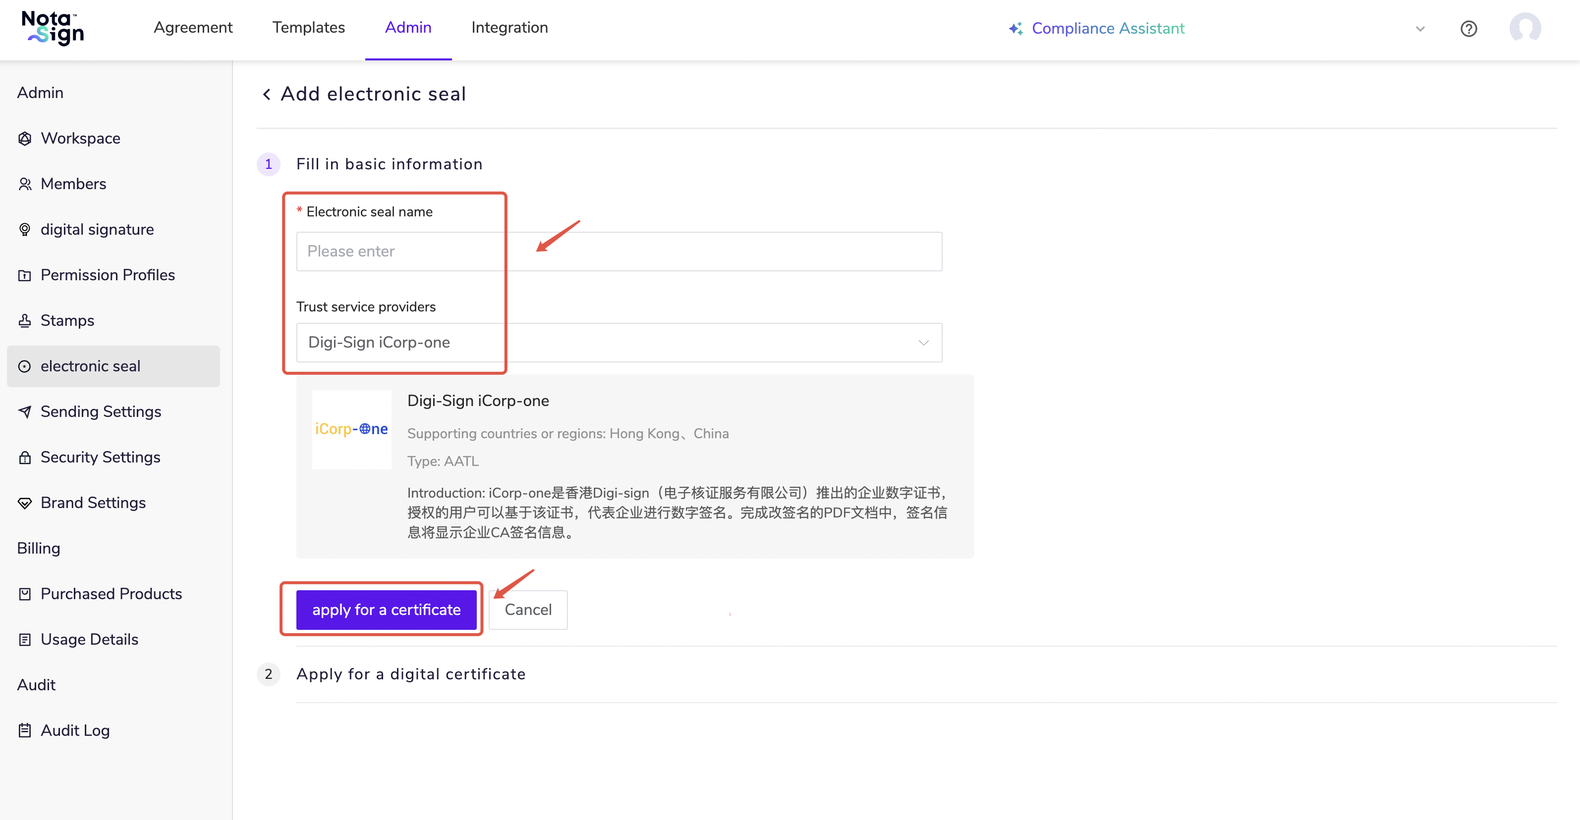This screenshot has width=1580, height=820.
Task: Click the user avatar icon
Action: click(1525, 28)
